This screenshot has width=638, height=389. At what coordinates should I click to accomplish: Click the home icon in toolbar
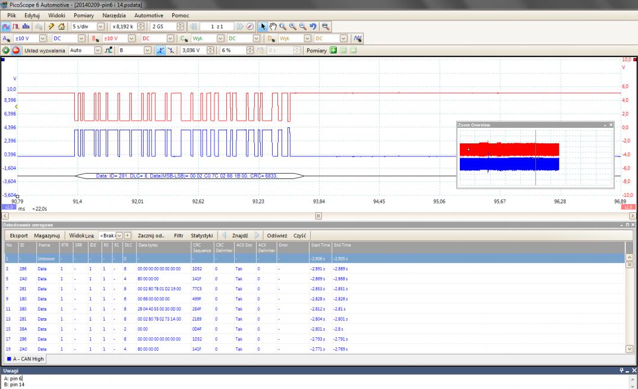coord(61,26)
